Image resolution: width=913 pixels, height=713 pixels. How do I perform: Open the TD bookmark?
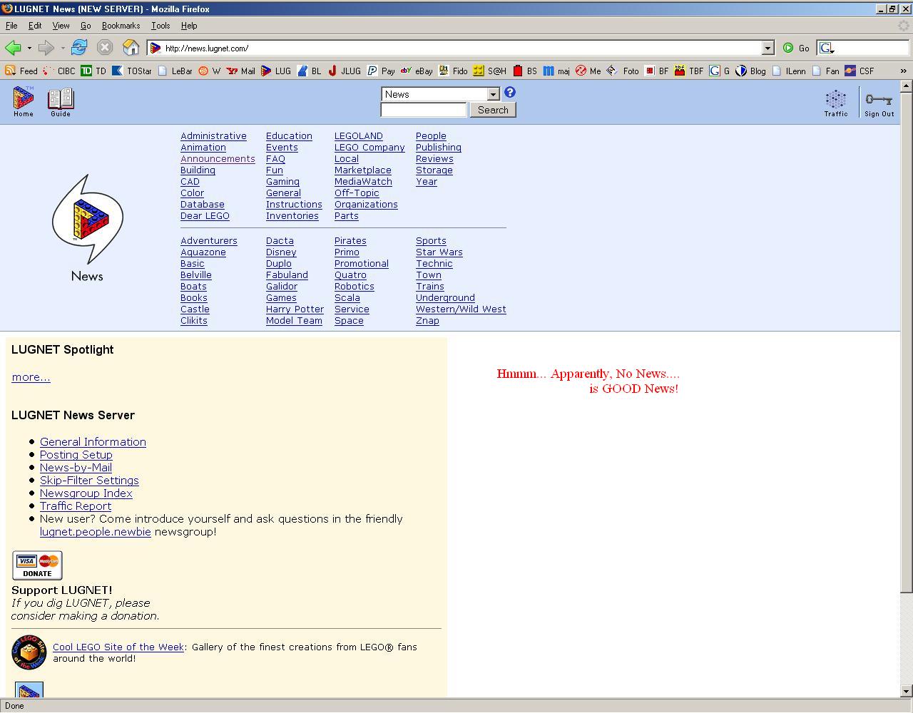[93, 71]
